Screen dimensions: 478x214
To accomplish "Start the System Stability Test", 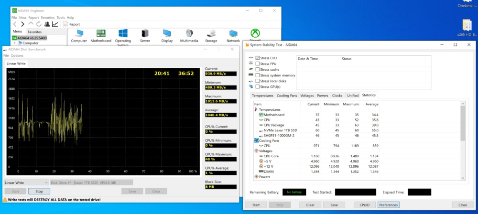I will coord(256,205).
